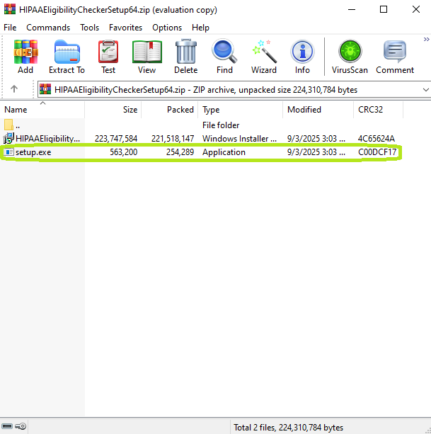This screenshot has height=434, width=431.
Task: Open the File menu
Action: tap(10, 28)
